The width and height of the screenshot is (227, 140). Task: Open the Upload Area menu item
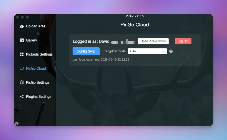pyautogui.click(x=36, y=26)
